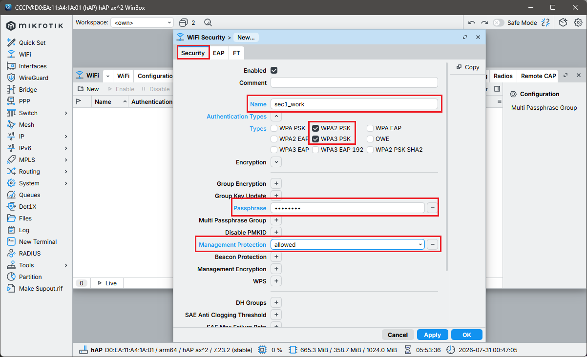Expand the Routing submenu in sidebar
The width and height of the screenshot is (587, 357).
(66, 171)
